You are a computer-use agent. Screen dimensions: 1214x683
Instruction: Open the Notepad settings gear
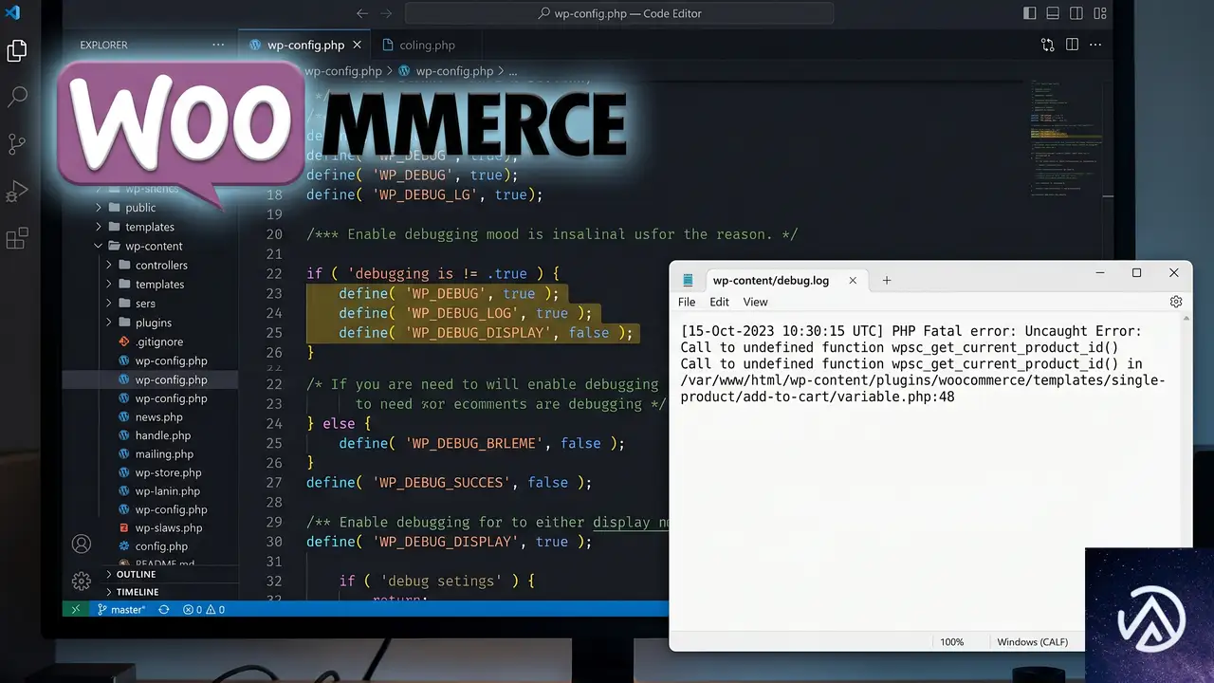pyautogui.click(x=1176, y=302)
